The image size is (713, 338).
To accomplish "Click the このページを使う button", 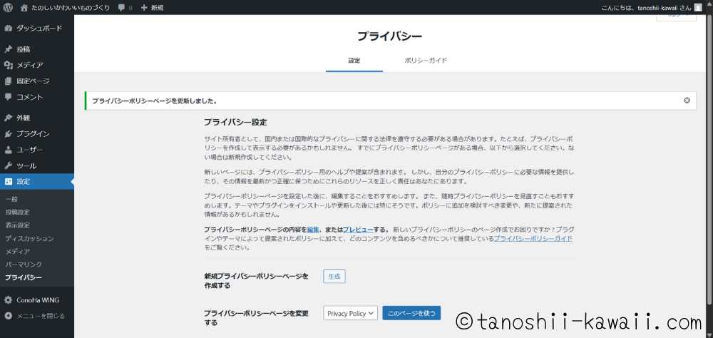I will 411,313.
